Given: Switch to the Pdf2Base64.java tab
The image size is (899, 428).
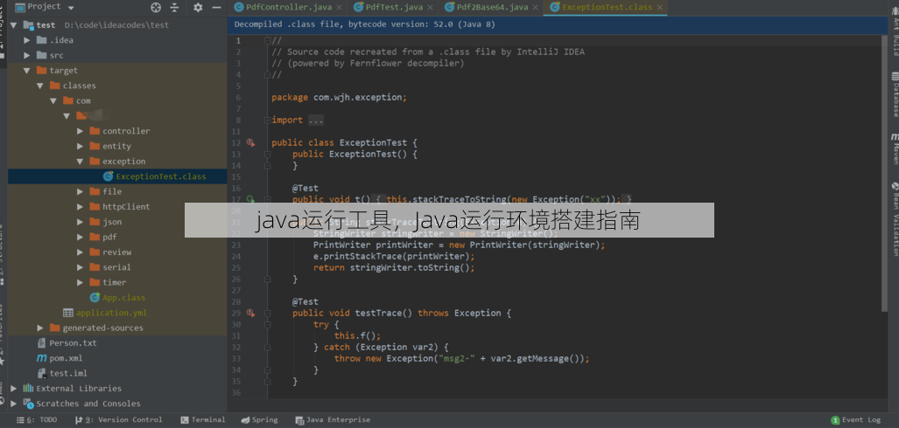Looking at the screenshot, I should (x=492, y=8).
